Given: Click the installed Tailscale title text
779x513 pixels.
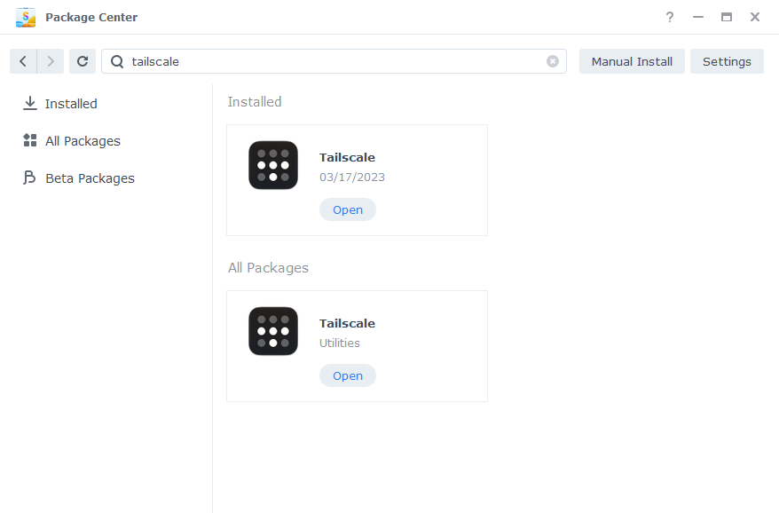Looking at the screenshot, I should coord(347,158).
